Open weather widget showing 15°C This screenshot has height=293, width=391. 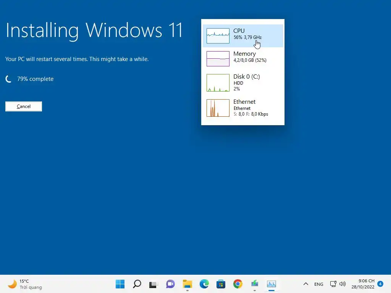coord(24,284)
